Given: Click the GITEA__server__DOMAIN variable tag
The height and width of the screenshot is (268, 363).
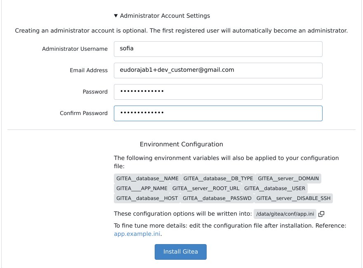Looking at the screenshot, I should click(288, 179).
